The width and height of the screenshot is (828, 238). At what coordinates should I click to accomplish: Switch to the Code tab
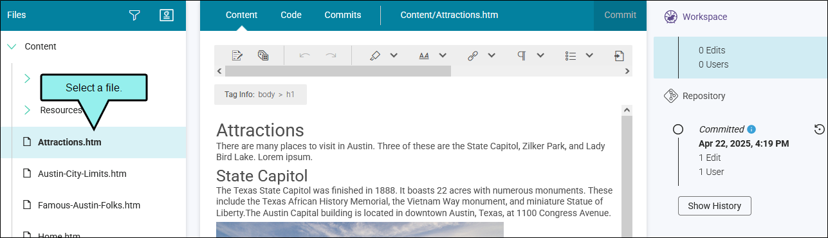(x=291, y=15)
